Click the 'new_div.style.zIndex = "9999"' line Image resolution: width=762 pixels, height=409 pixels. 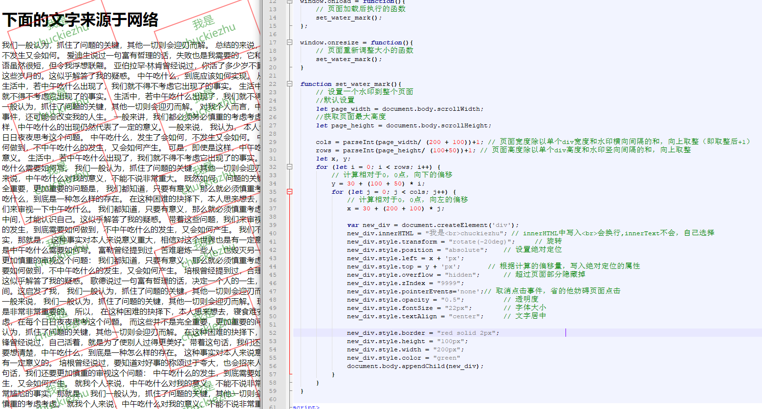click(x=405, y=283)
